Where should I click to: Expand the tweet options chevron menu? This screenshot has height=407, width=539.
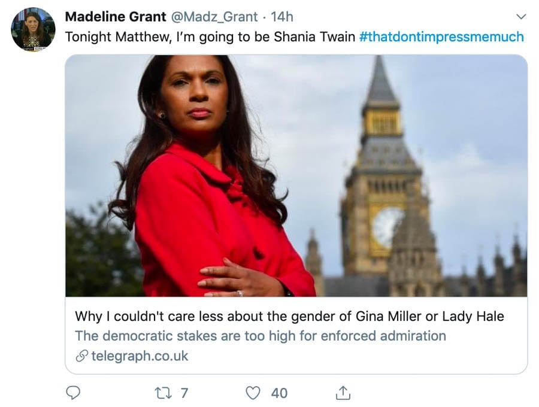click(x=520, y=16)
